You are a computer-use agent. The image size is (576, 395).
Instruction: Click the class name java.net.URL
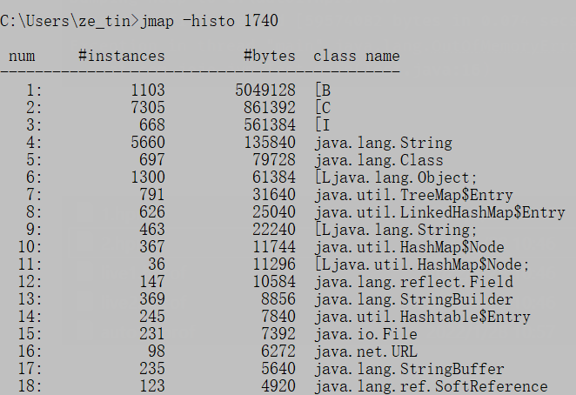tap(366, 351)
